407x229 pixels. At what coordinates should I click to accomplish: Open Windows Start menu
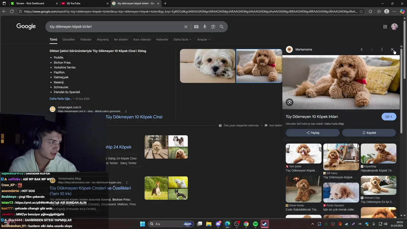point(142,224)
